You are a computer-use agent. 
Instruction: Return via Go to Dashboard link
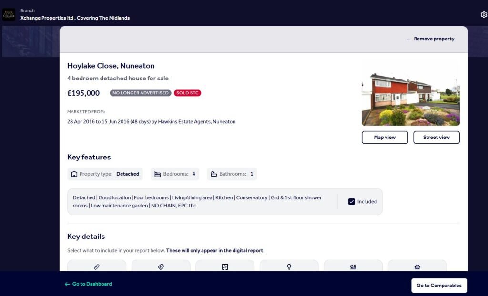pos(88,284)
